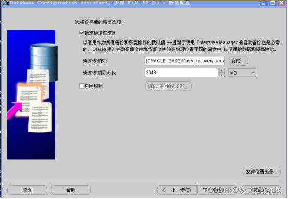Viewport: 288px width, 199px height.
Task: Close the Database Configuration Assistant window
Action: point(282,3)
